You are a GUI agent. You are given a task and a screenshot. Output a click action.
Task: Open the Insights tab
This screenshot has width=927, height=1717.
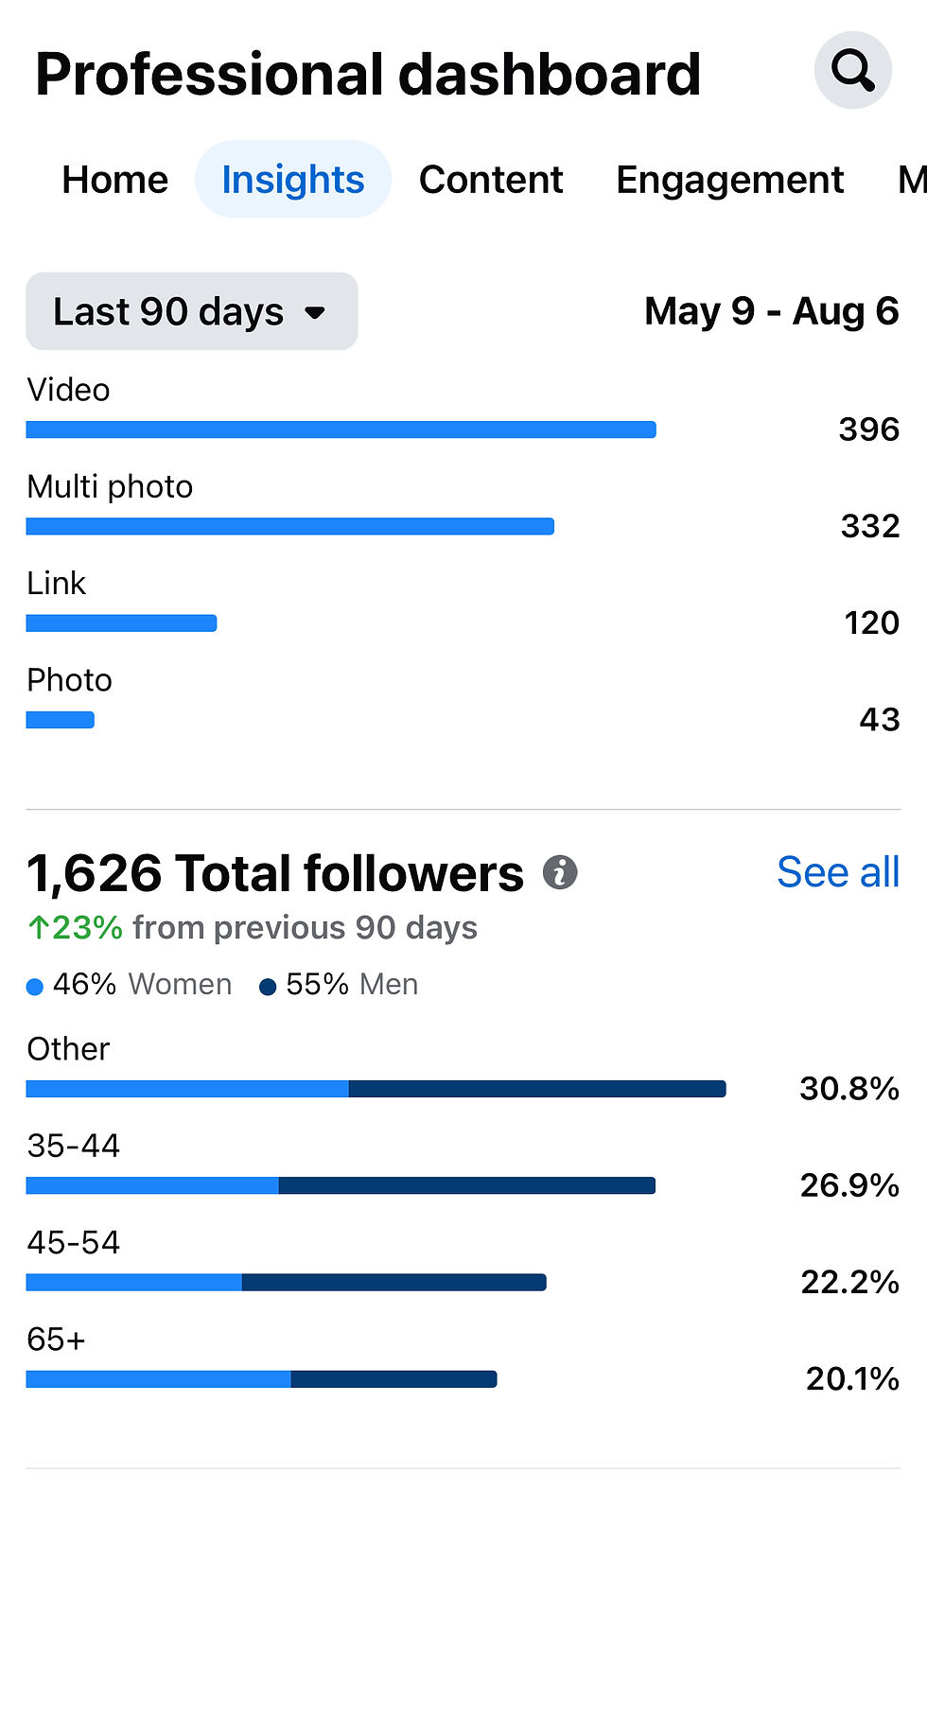point(292,179)
